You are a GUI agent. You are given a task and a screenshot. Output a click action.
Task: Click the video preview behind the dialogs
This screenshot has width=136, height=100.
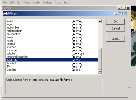coord(133,36)
